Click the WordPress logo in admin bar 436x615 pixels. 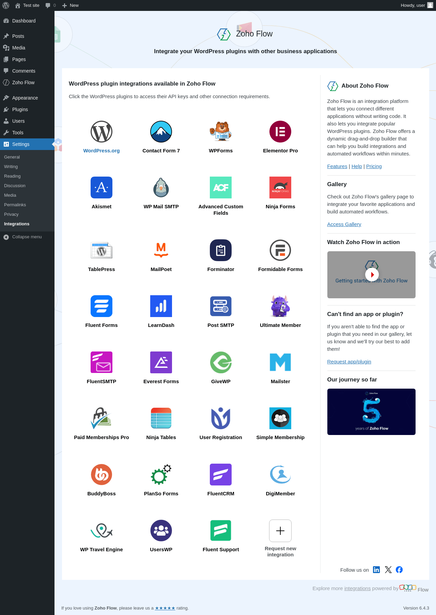click(6, 5)
